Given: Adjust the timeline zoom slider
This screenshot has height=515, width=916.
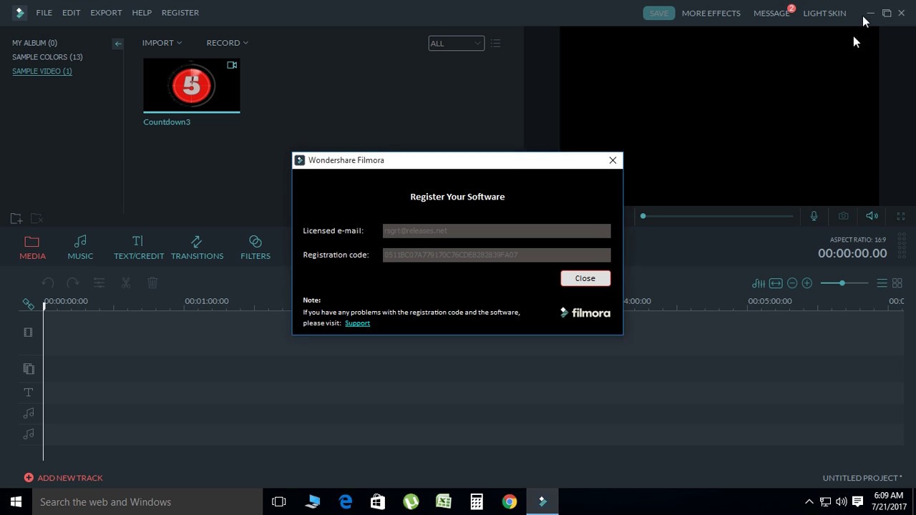Looking at the screenshot, I should [x=844, y=283].
